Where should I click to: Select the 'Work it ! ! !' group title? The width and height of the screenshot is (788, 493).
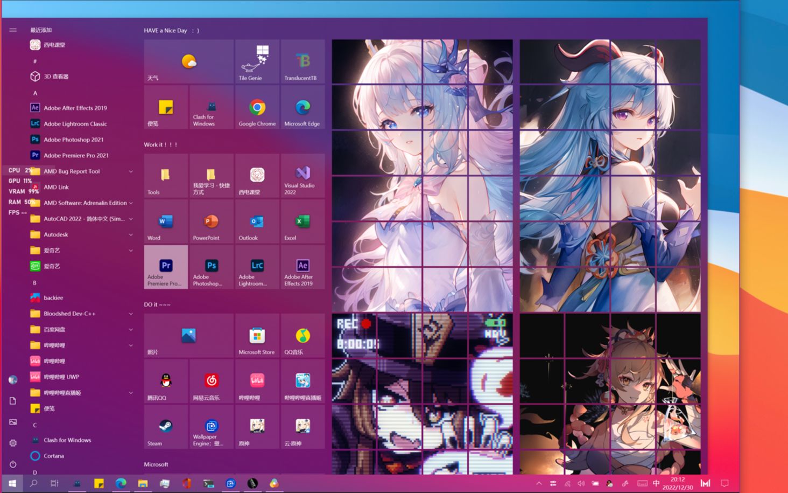pos(160,145)
